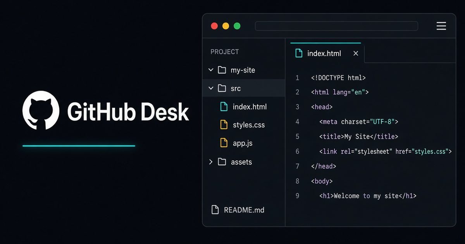Click the yellow minimize window button

(x=226, y=26)
